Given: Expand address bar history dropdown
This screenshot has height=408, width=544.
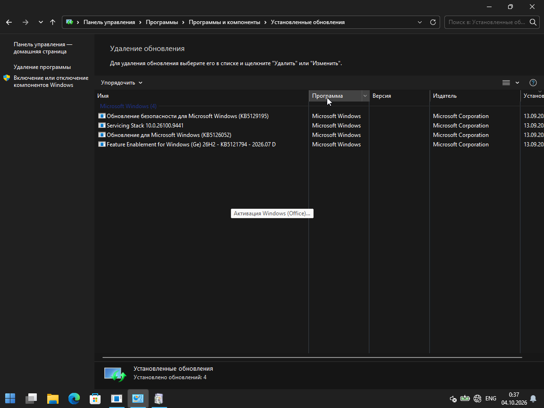Looking at the screenshot, I should (x=420, y=22).
